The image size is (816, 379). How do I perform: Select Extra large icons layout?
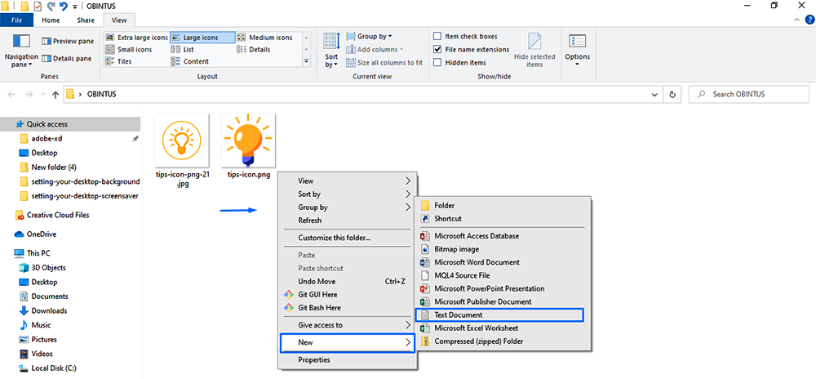pyautogui.click(x=137, y=38)
